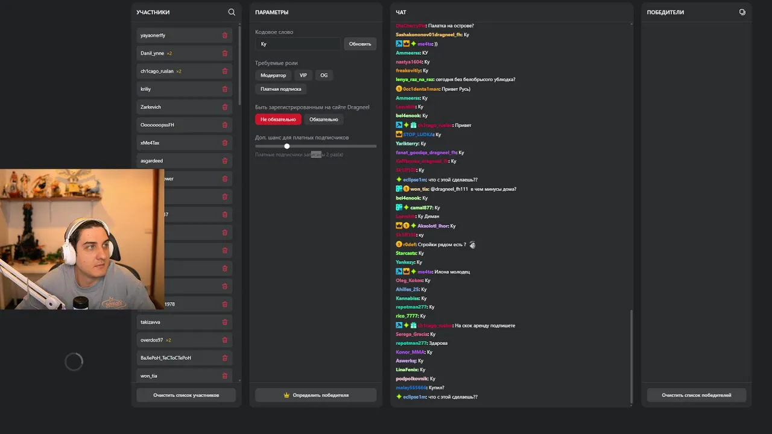This screenshot has height=434, width=772.
Task: Click Очистить список участников button
Action: 186,395
